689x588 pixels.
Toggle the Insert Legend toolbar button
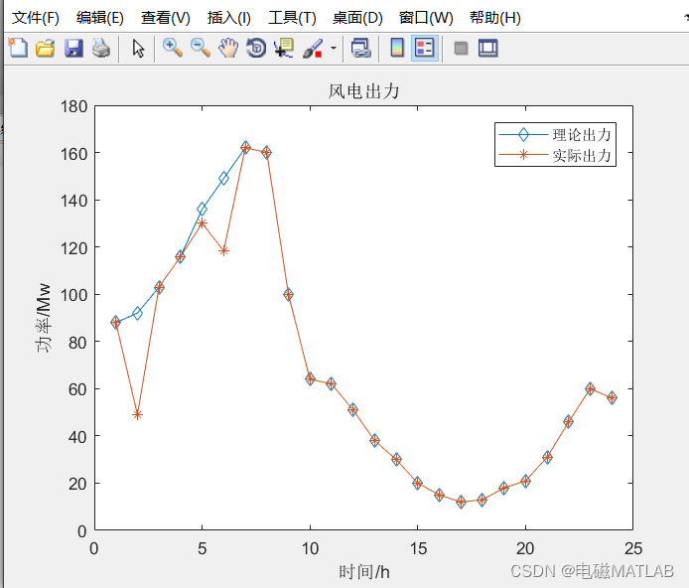[425, 48]
